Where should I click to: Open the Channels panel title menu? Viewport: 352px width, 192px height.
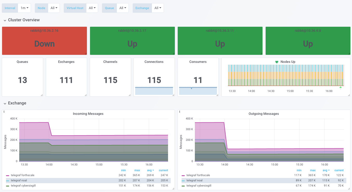(110, 62)
